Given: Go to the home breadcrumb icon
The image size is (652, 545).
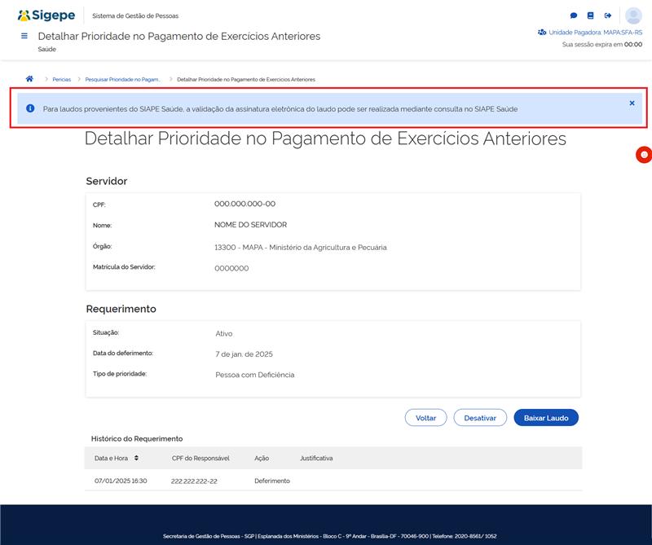Looking at the screenshot, I should point(29,79).
